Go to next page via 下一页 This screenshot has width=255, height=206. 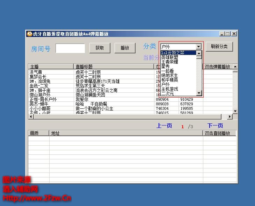(215, 125)
